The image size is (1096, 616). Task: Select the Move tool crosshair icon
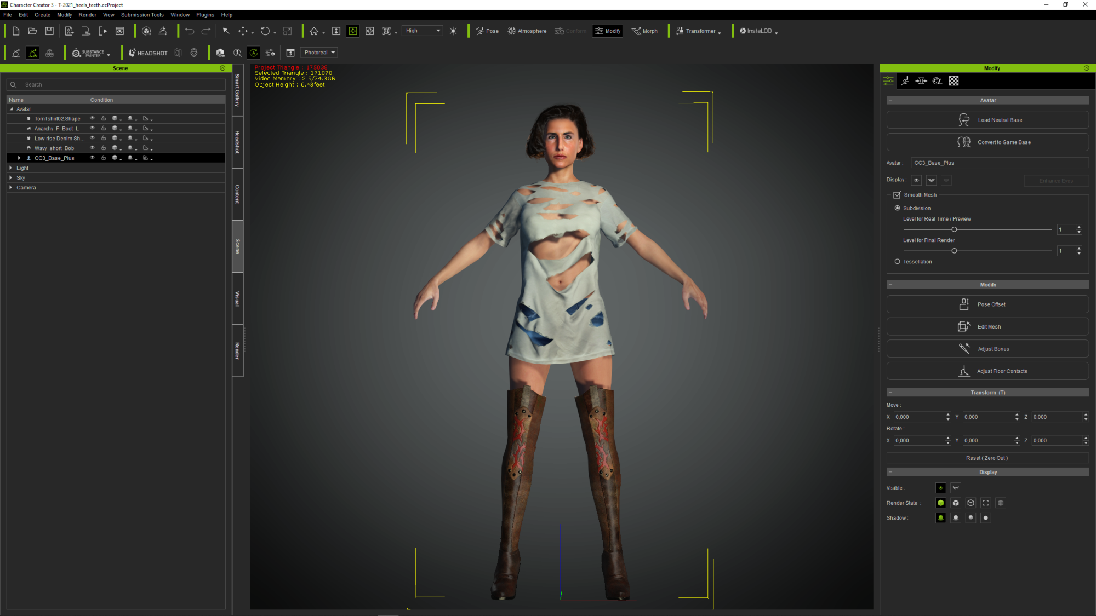243,31
